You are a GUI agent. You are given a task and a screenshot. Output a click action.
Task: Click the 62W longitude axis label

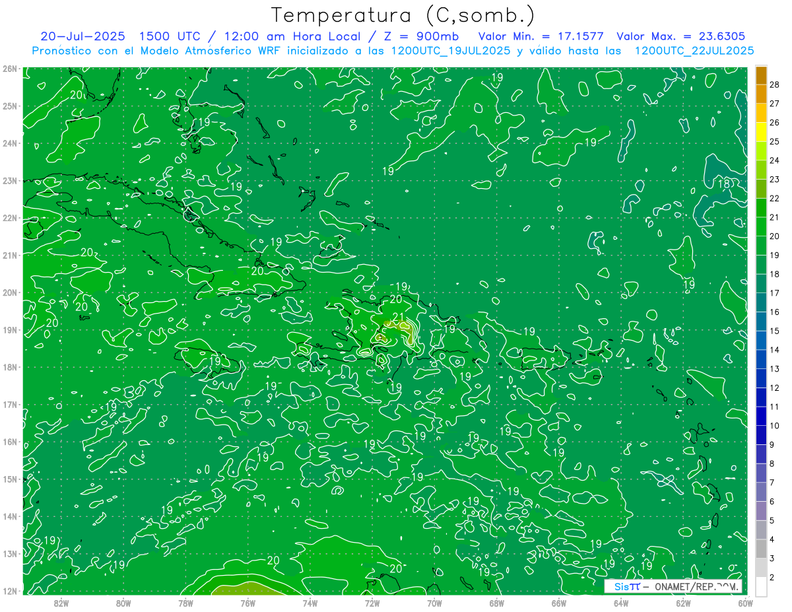click(683, 603)
